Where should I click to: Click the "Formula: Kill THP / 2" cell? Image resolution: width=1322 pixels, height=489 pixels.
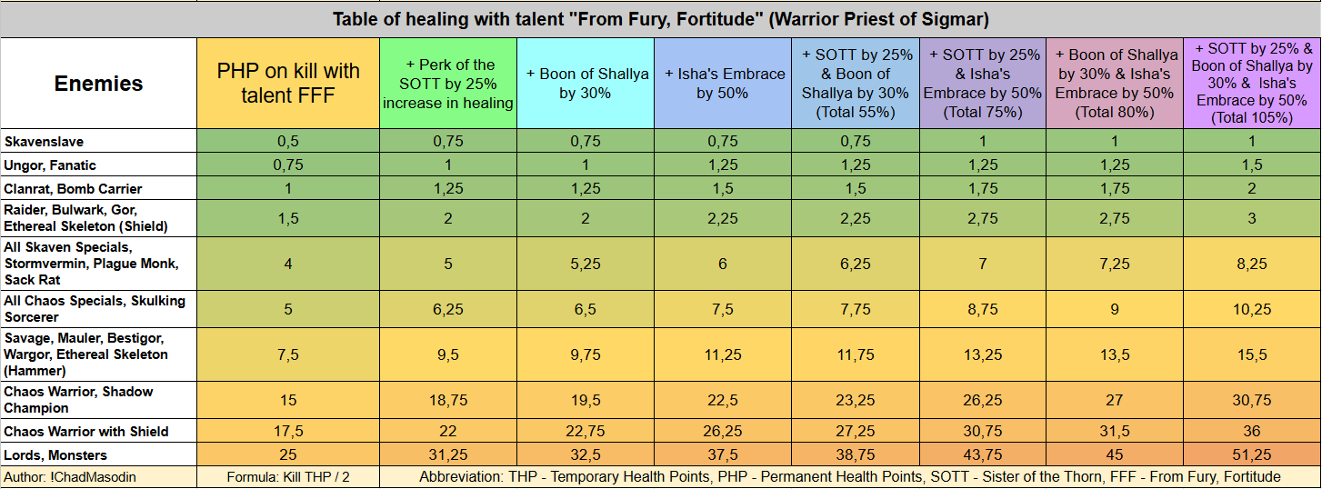pos(288,477)
